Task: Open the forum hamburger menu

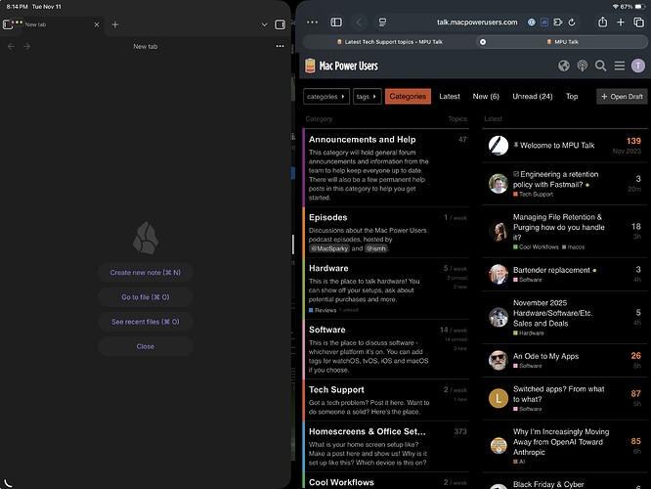Action: [x=620, y=66]
